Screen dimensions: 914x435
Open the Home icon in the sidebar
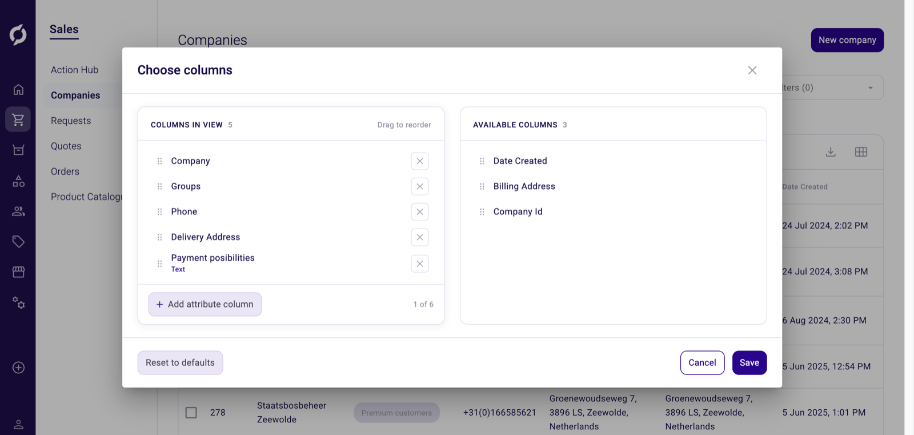(x=18, y=90)
